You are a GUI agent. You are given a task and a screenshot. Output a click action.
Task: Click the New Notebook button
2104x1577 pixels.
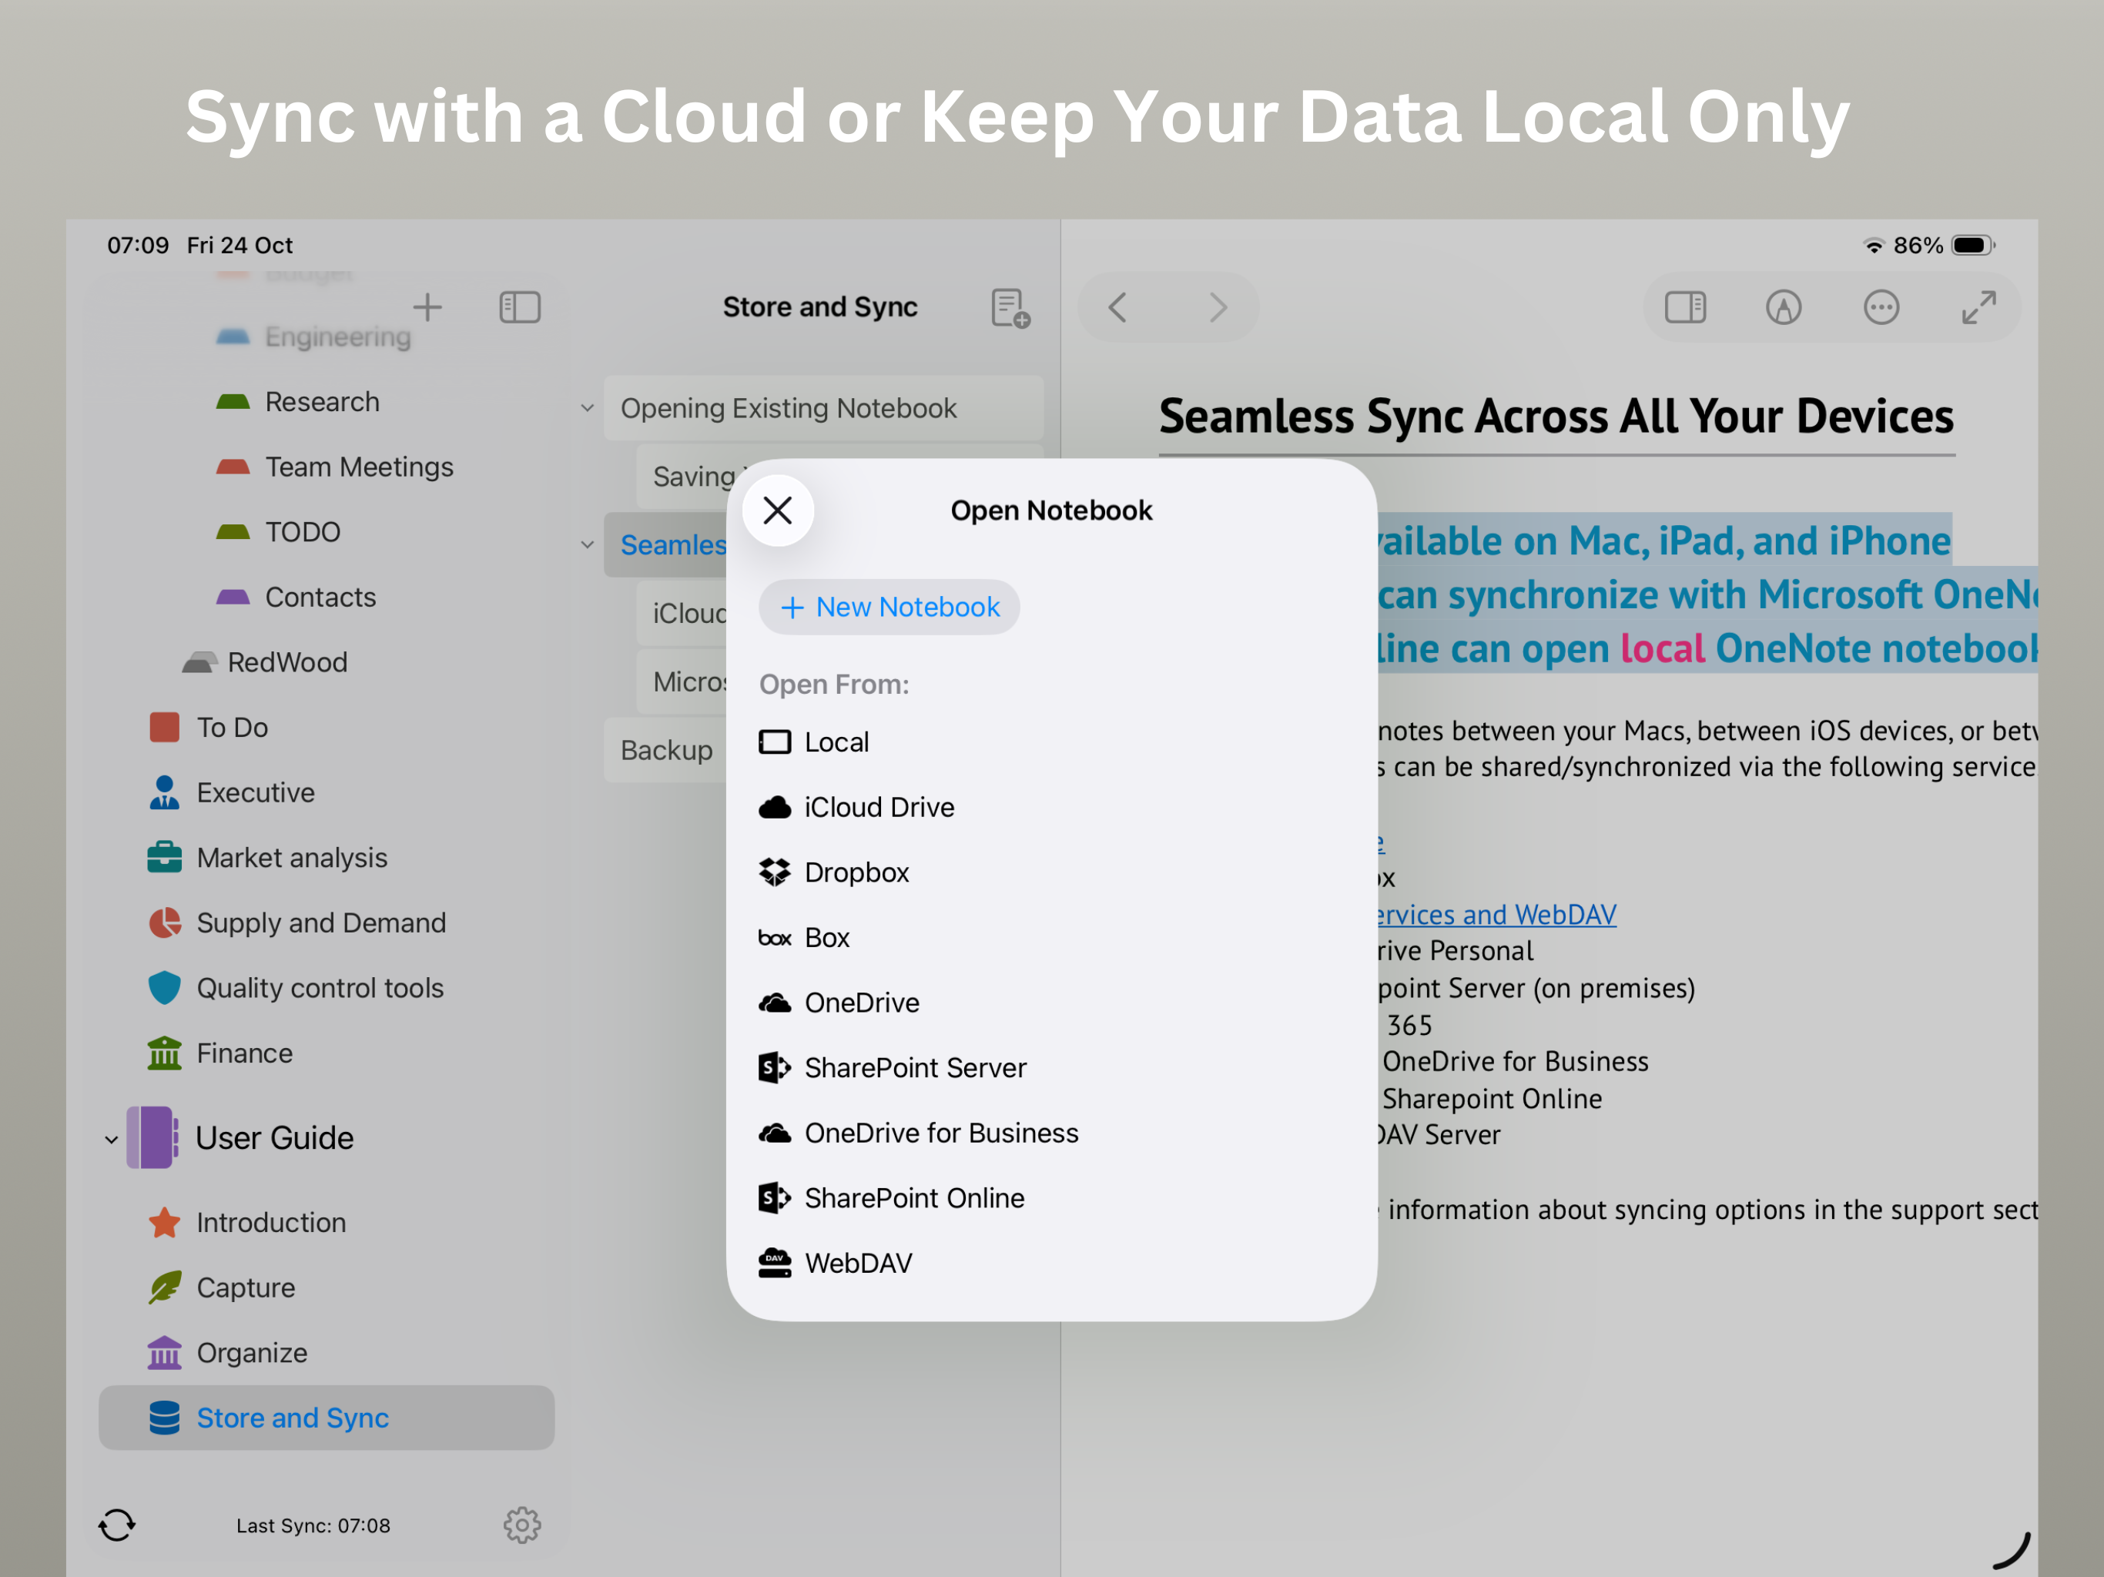(x=890, y=607)
